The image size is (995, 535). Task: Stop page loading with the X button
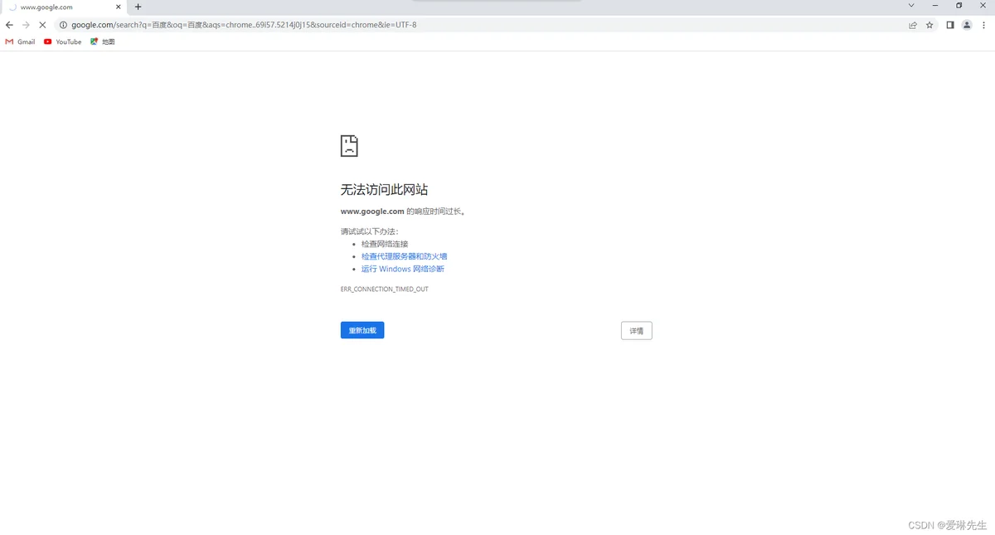tap(42, 25)
